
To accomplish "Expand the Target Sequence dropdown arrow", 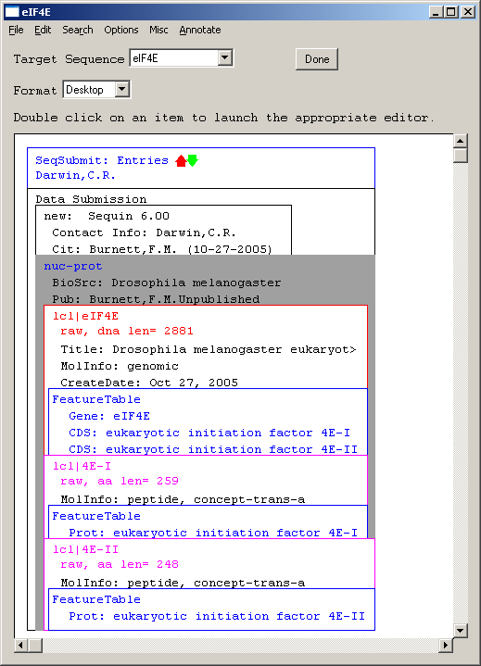I will point(225,57).
